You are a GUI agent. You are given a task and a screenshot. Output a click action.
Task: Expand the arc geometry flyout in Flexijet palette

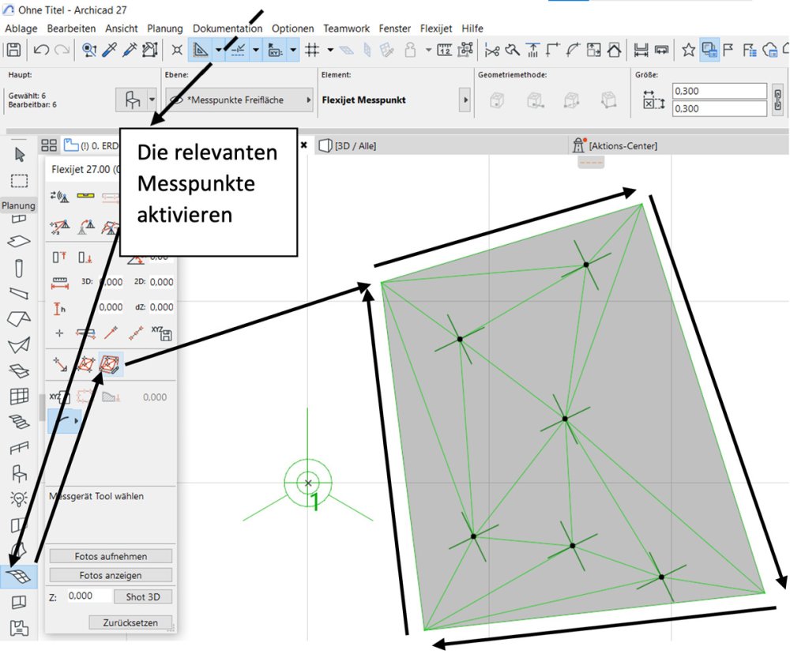point(76,421)
